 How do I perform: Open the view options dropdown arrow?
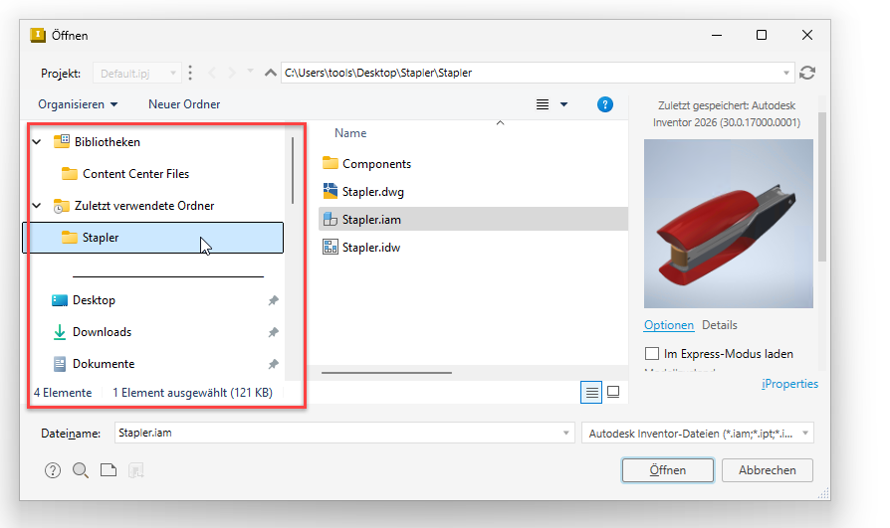click(563, 104)
